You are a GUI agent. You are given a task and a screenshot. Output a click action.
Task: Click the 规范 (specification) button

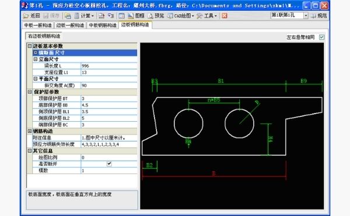click(319, 16)
